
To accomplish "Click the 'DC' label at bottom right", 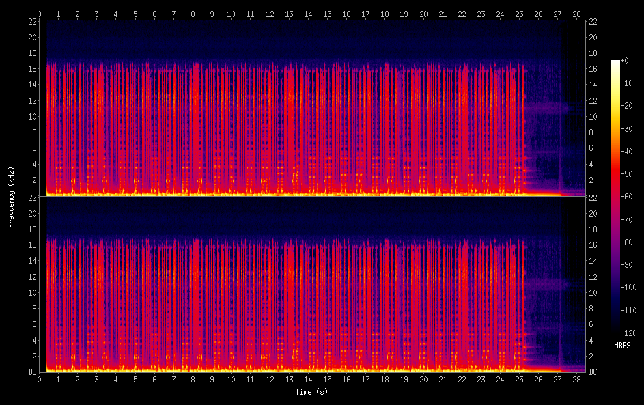I will (593, 372).
